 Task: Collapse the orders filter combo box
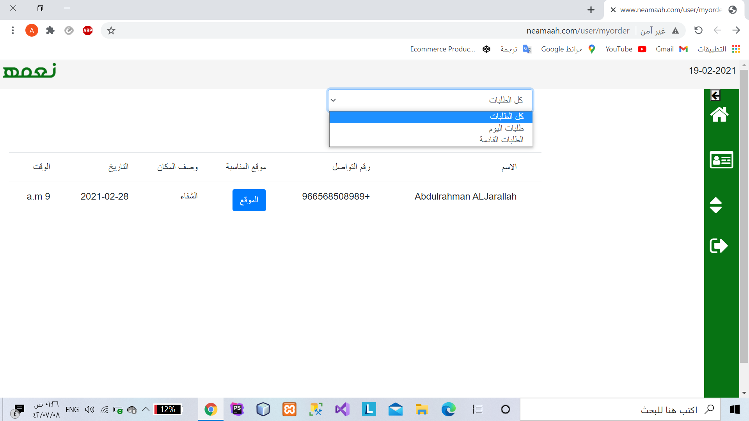430,100
